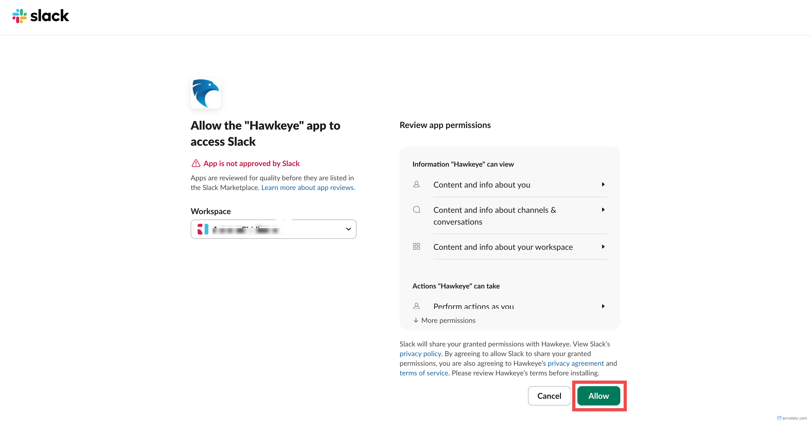Open Hawkeye's terms of service link

coord(424,373)
